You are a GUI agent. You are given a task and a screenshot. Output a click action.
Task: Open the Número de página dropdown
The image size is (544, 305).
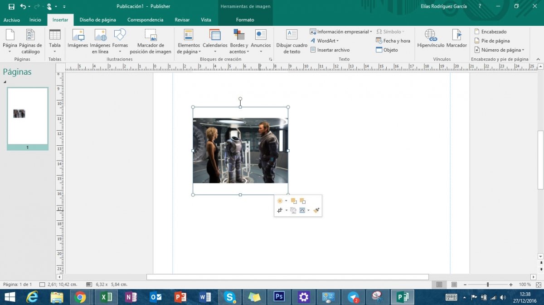coord(499,50)
